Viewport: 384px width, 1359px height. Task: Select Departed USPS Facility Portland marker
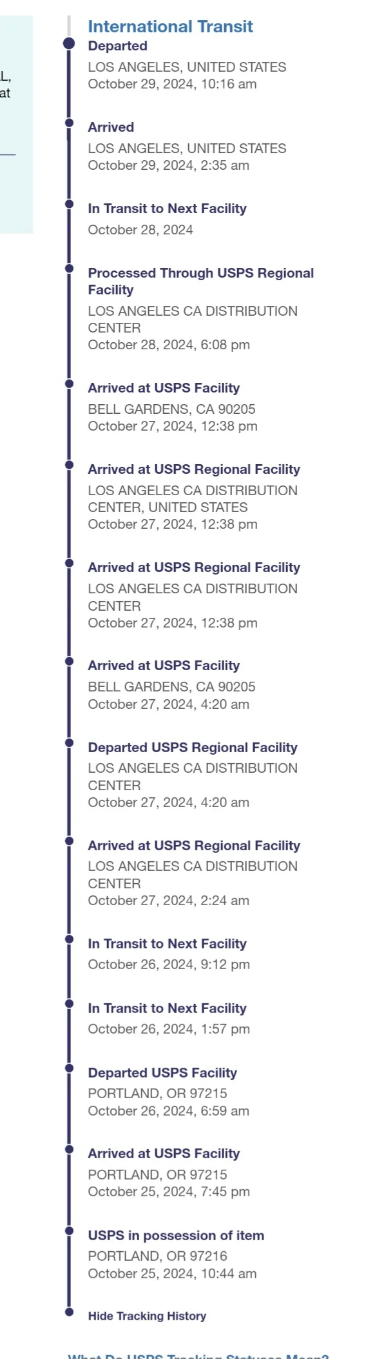[69, 1068]
